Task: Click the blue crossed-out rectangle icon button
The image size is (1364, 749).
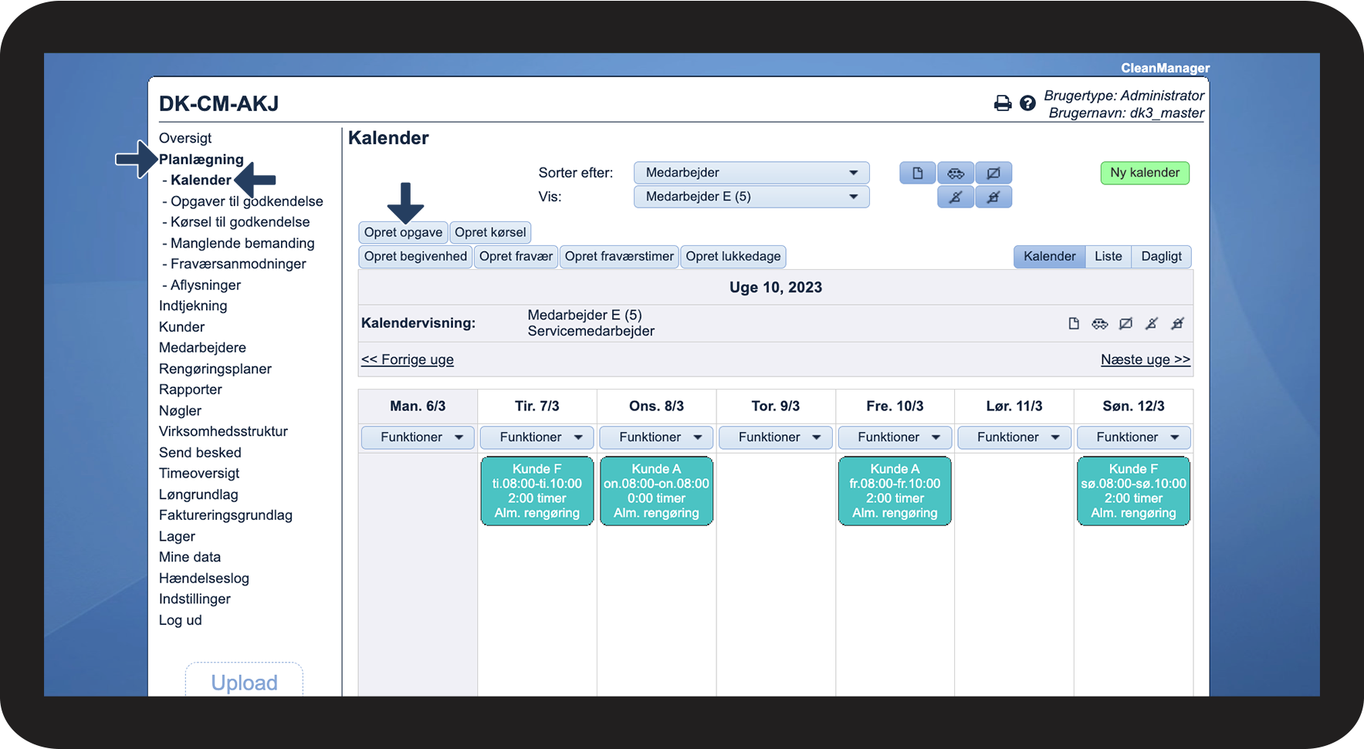Action: 993,173
